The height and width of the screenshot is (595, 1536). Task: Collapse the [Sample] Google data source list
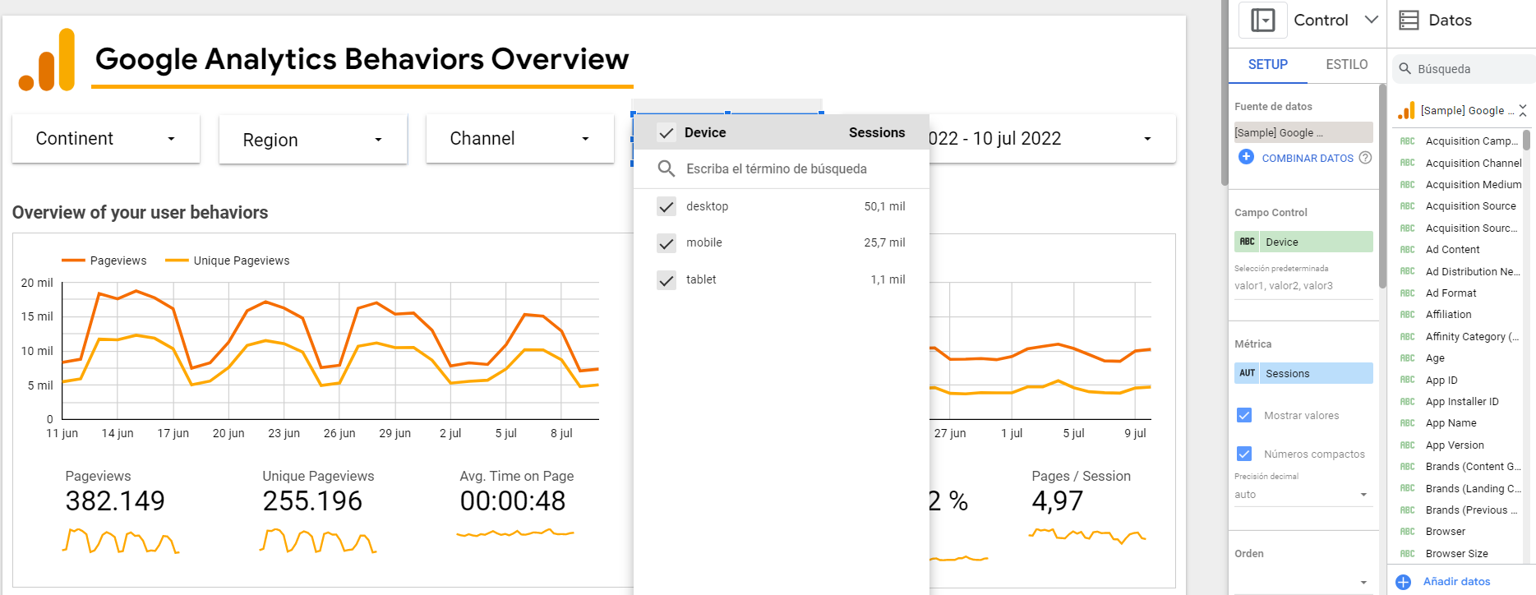tap(1523, 110)
